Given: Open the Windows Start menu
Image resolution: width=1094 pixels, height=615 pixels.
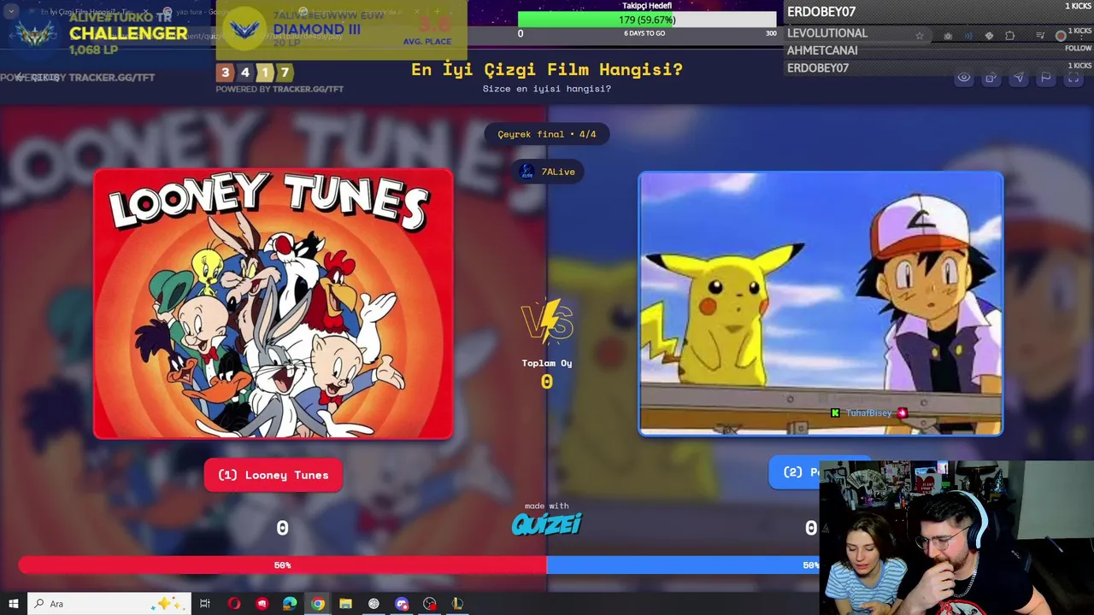Looking at the screenshot, I should coord(13,604).
